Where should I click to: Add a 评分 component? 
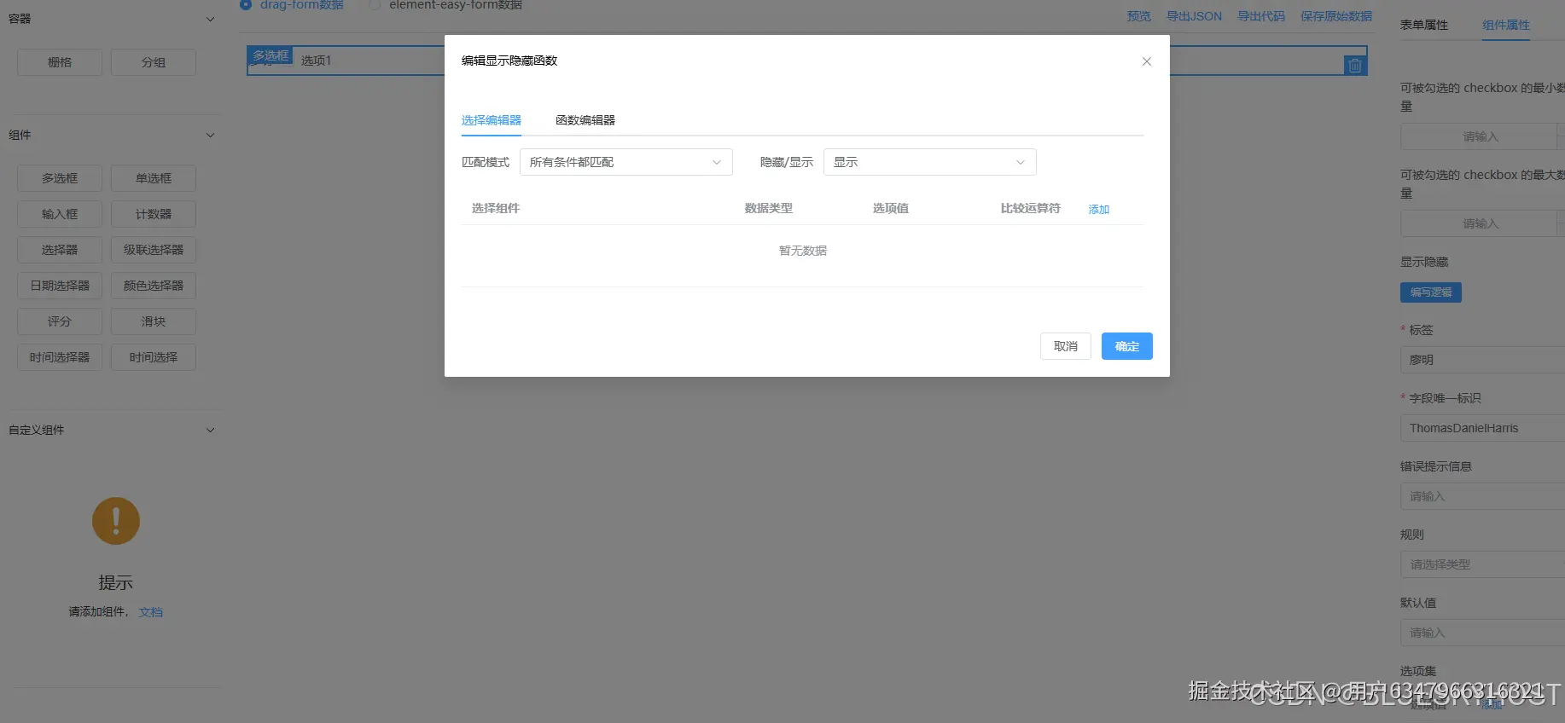(60, 321)
